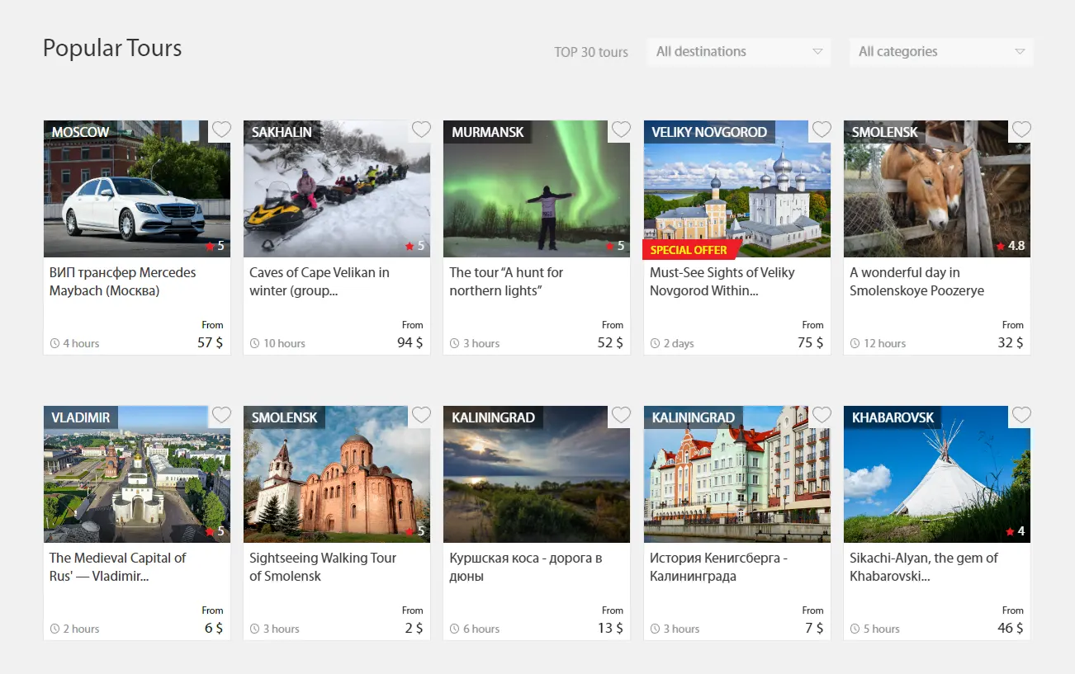Open the red brick church Smolensk photo
Viewport: 1075px width, 674px height.
[337, 474]
